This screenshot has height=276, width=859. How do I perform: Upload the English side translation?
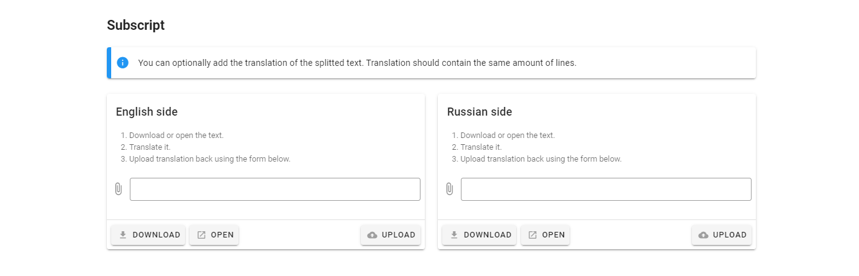click(391, 235)
